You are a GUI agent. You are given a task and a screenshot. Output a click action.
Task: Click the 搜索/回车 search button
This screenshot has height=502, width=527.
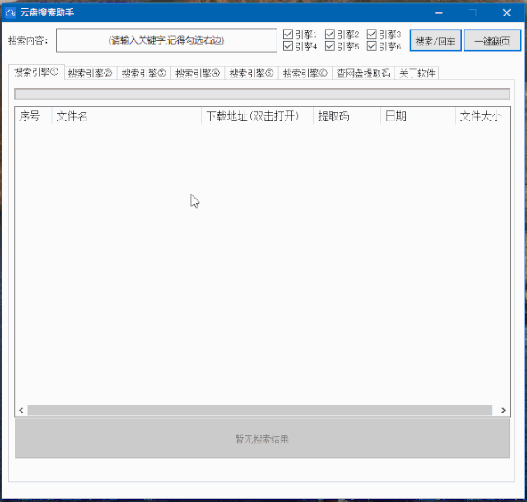pyautogui.click(x=436, y=40)
